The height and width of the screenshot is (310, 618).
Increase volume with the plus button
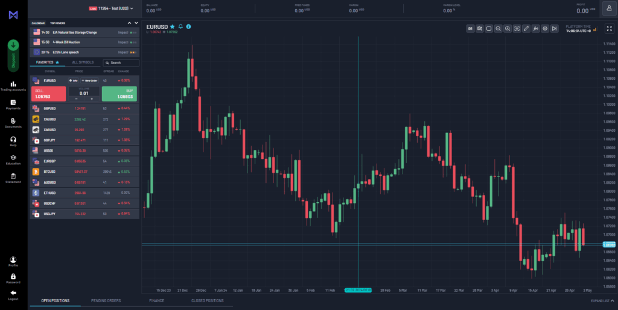coord(91,98)
